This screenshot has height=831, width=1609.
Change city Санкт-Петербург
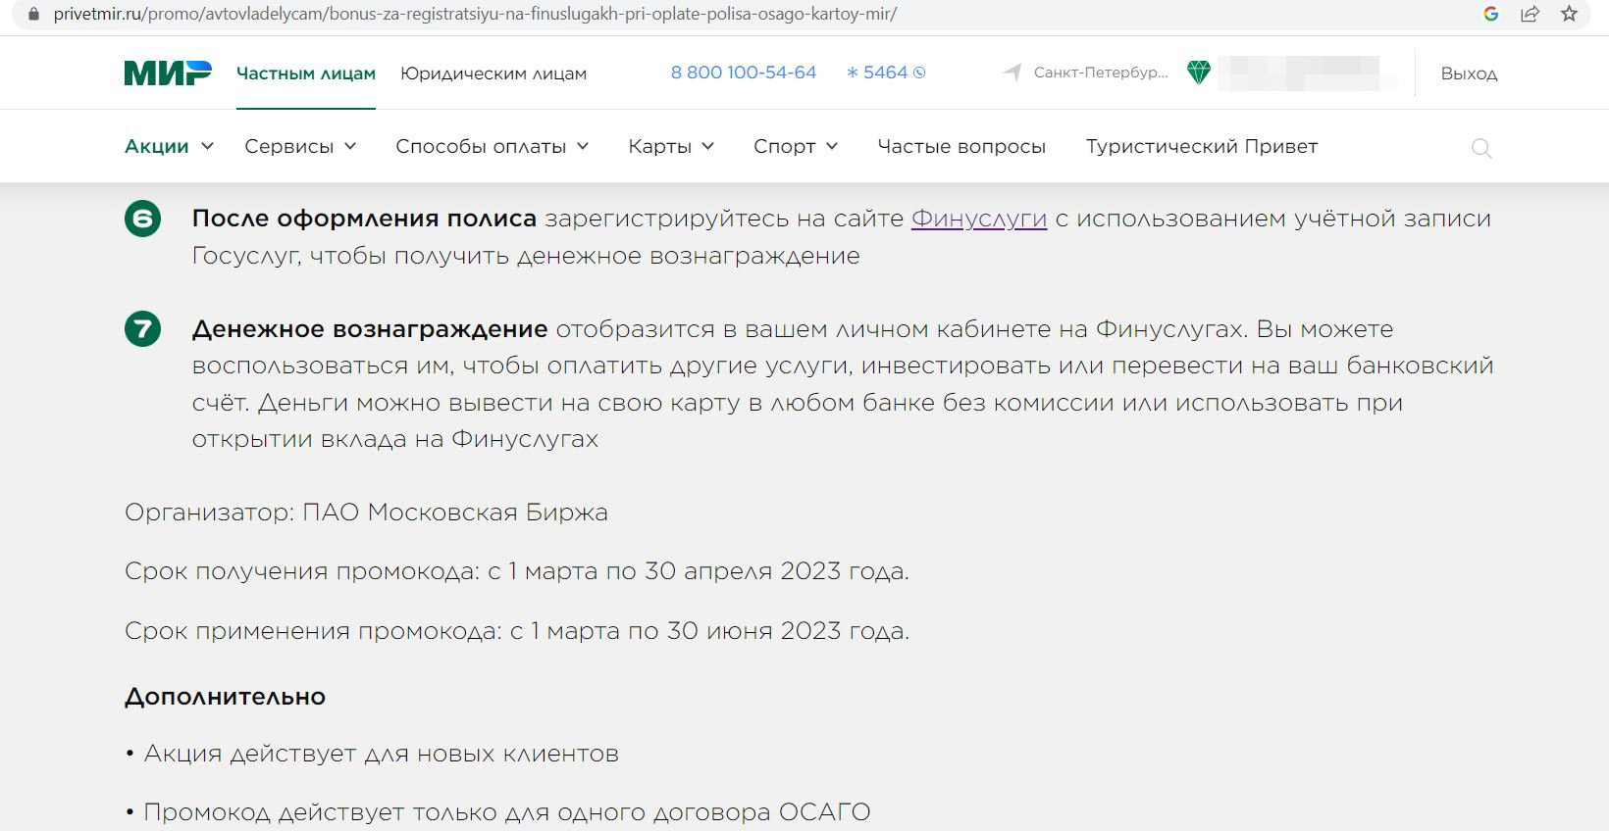coord(1101,73)
